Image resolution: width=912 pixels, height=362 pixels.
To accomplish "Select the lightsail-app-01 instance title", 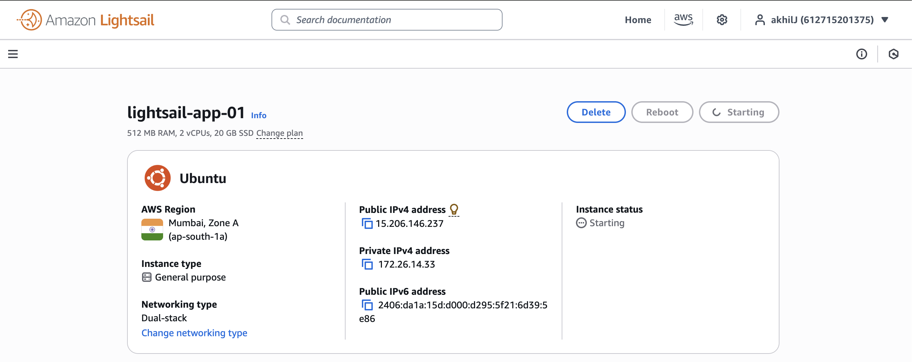I will click(186, 112).
